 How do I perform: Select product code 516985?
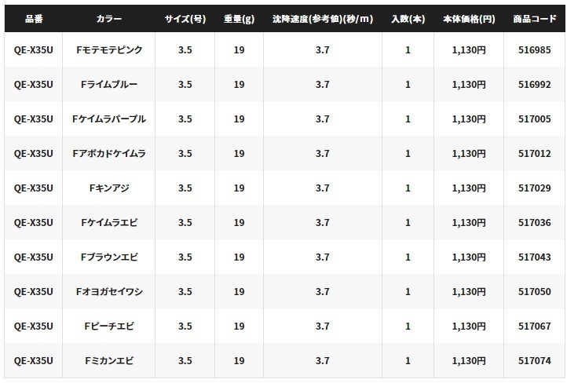(x=532, y=50)
